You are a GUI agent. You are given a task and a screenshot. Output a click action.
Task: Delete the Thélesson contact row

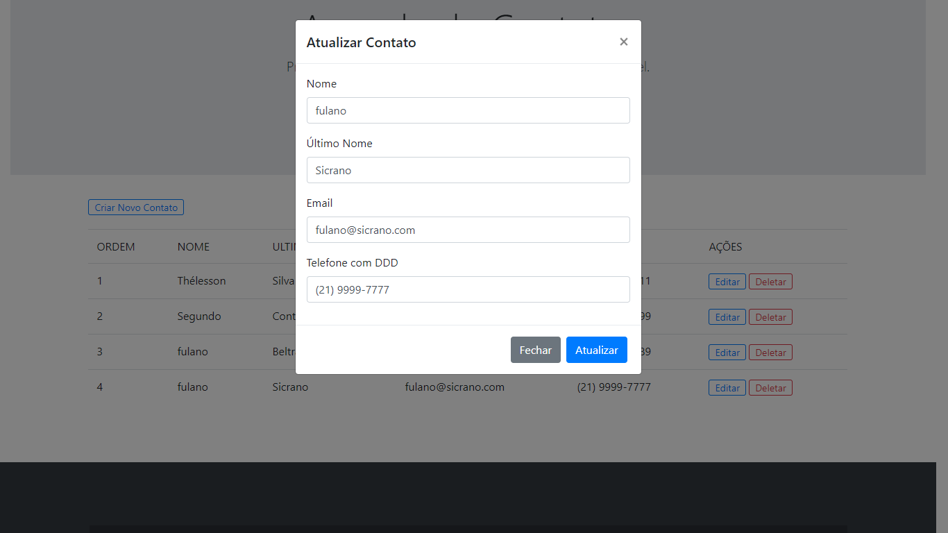[x=770, y=282]
